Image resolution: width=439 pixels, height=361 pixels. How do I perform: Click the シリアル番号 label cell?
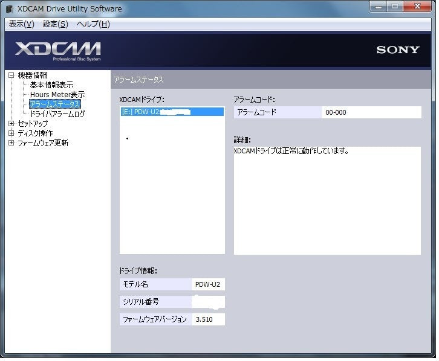tap(155, 302)
